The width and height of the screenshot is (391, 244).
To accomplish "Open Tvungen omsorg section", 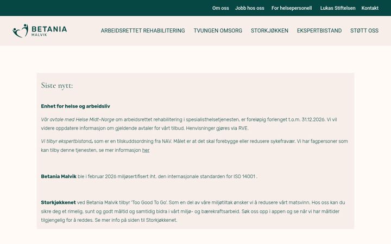I will pos(218,30).
